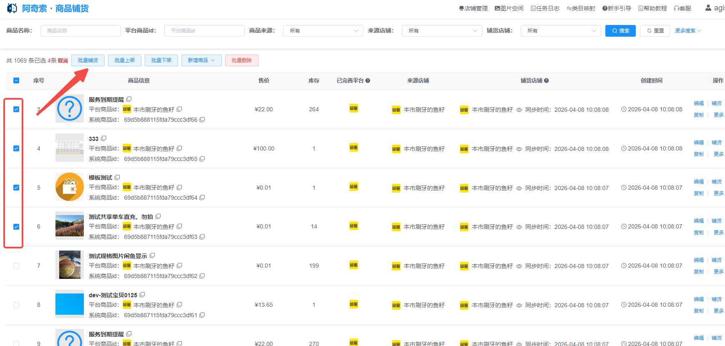
Task: Click the help icon beside 铺货店铺 header
Action: [546, 80]
